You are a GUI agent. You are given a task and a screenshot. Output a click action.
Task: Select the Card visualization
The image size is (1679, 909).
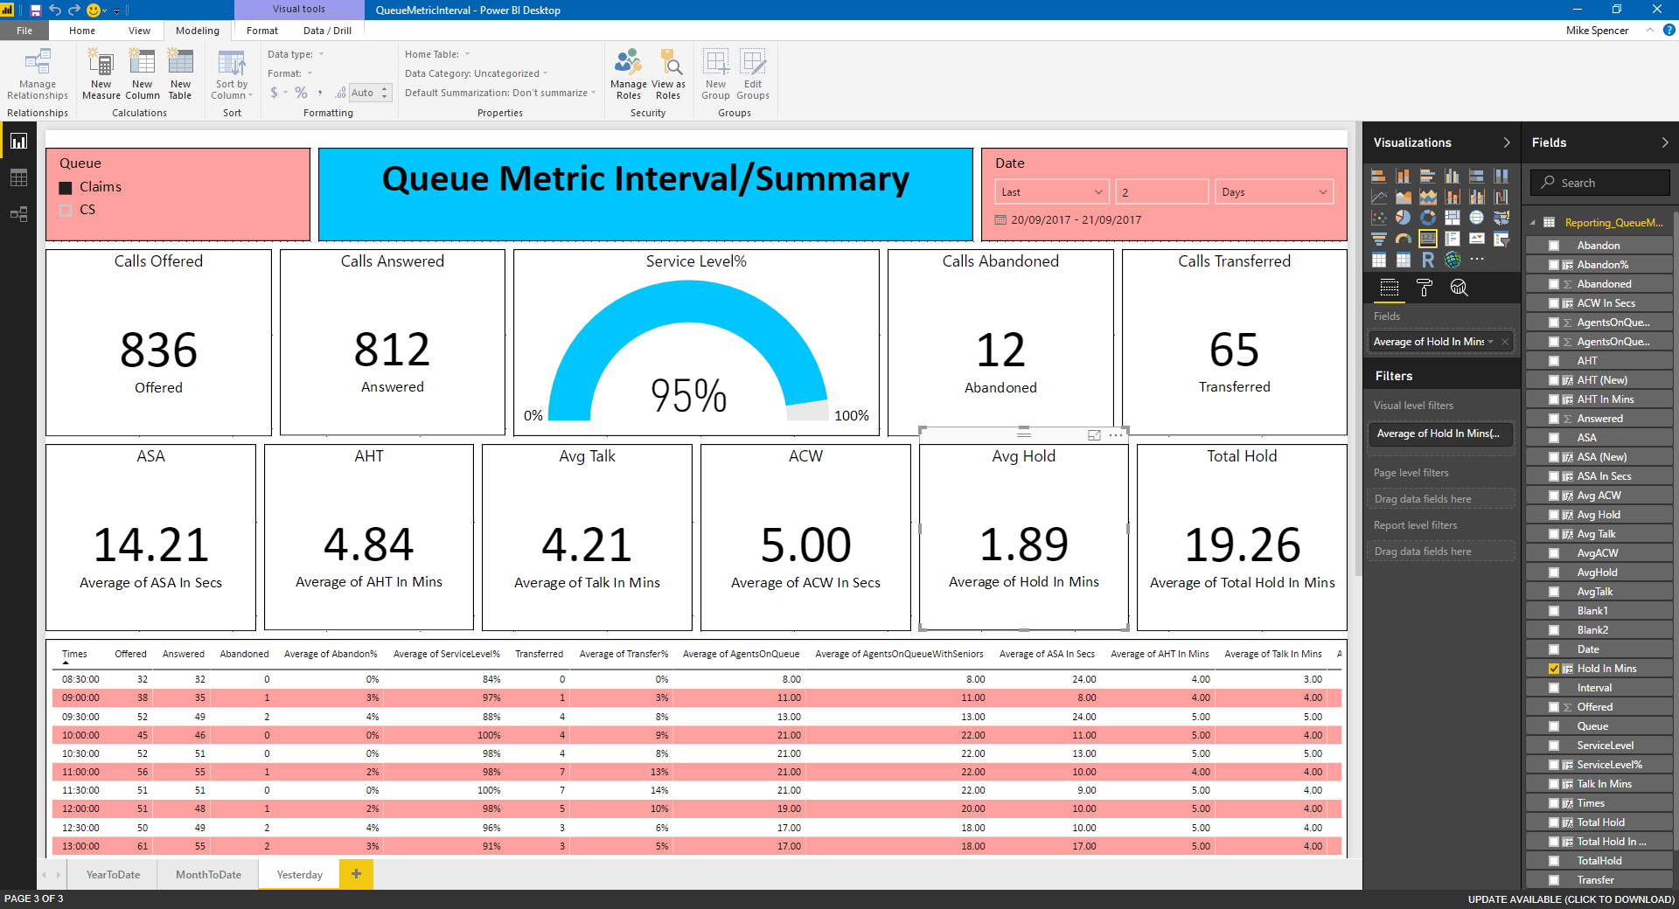point(1427,238)
